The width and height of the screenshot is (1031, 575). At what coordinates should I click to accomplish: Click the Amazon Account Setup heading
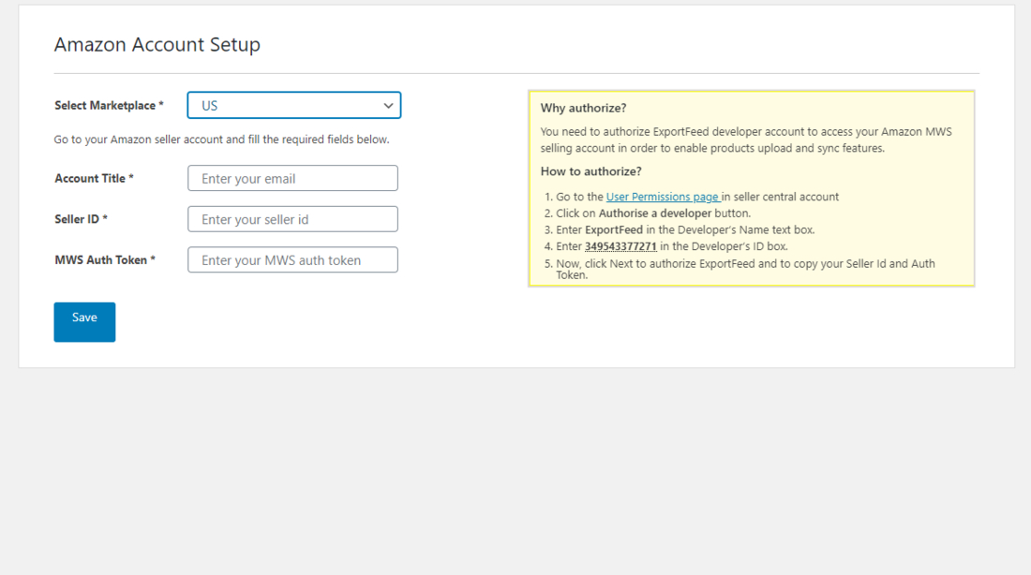157,45
